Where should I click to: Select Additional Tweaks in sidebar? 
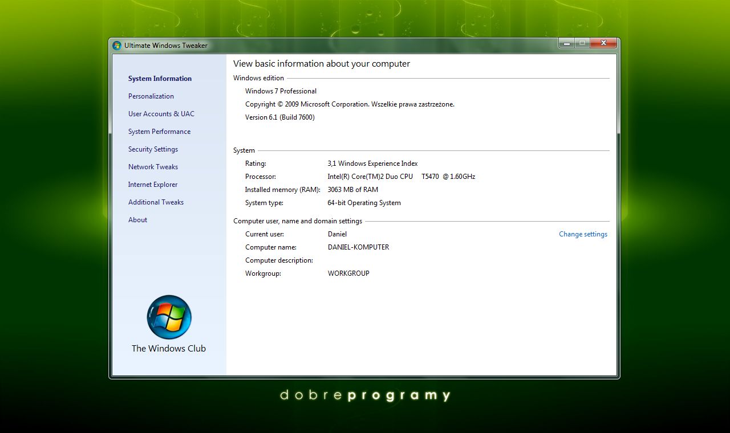click(x=156, y=202)
